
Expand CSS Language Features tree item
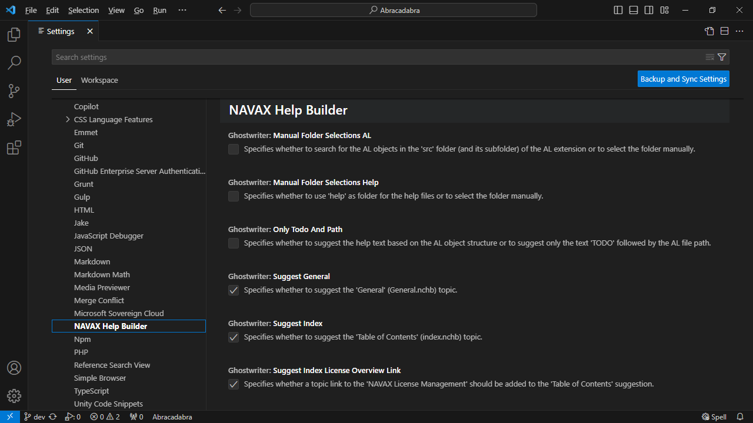click(68, 120)
